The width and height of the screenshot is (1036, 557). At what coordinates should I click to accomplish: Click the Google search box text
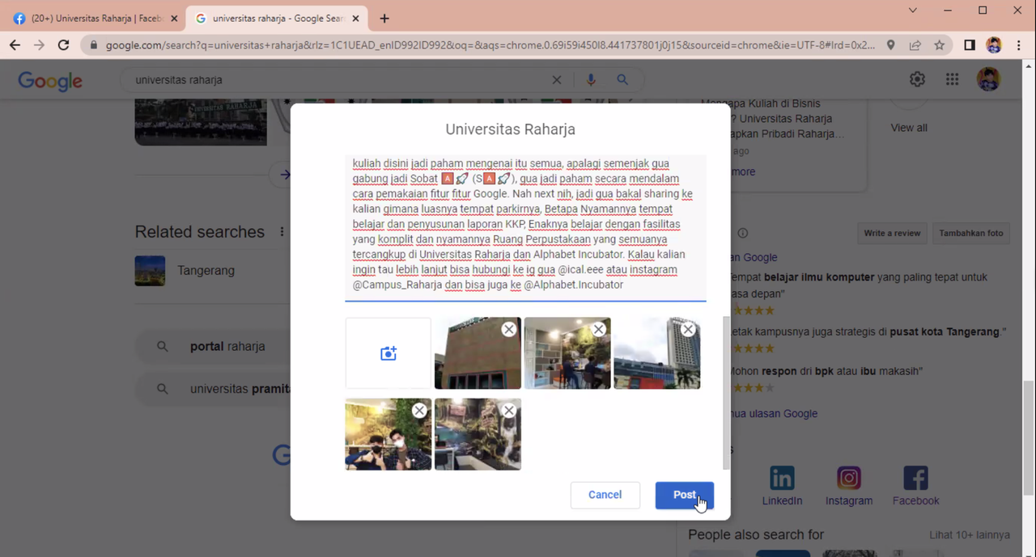(x=179, y=80)
